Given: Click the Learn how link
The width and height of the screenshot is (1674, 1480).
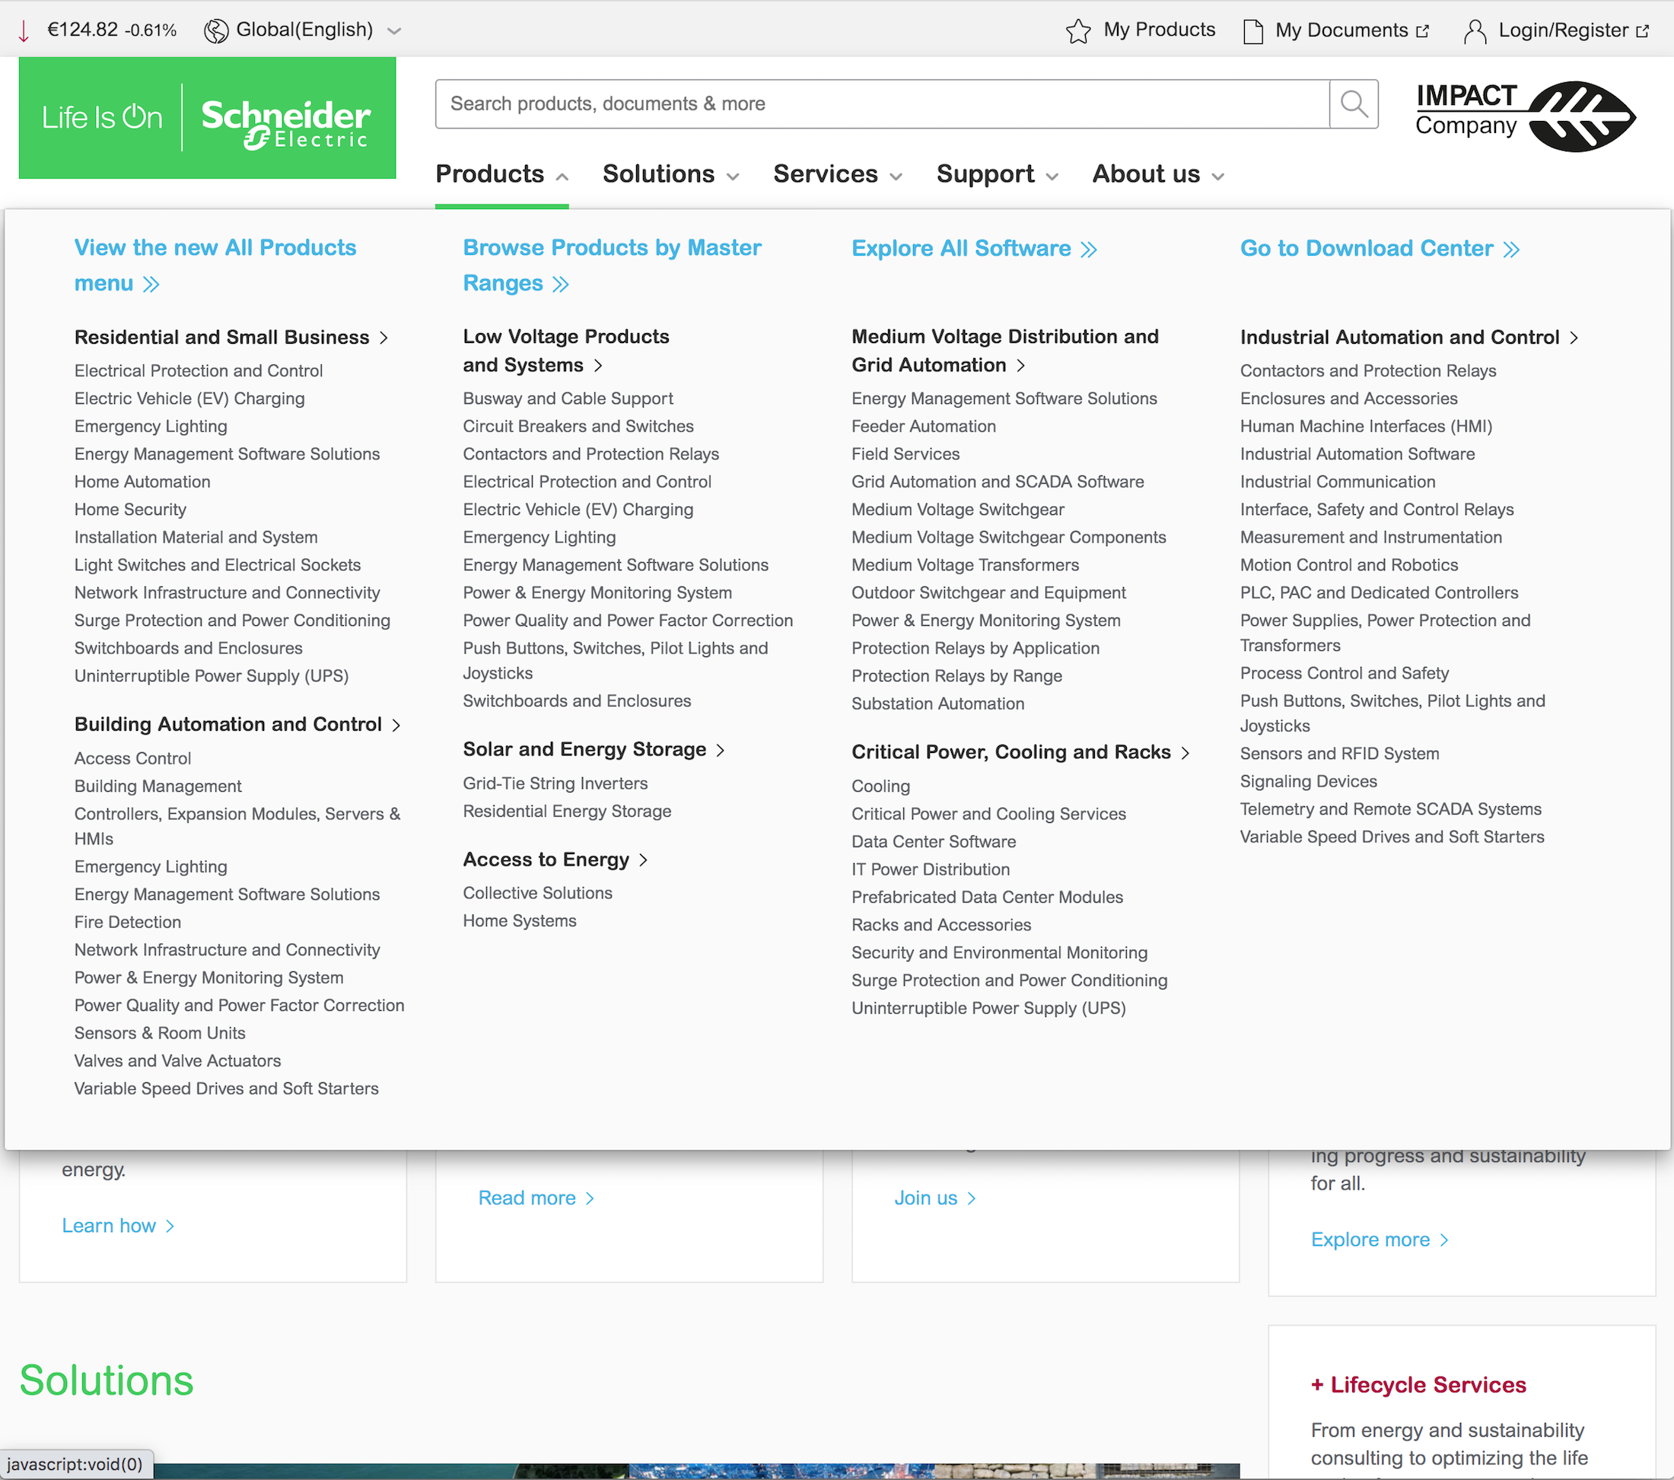Looking at the screenshot, I should point(110,1224).
